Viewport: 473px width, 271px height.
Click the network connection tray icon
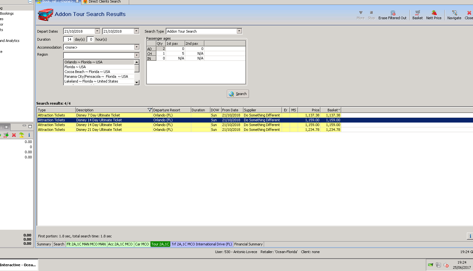(x=438, y=265)
